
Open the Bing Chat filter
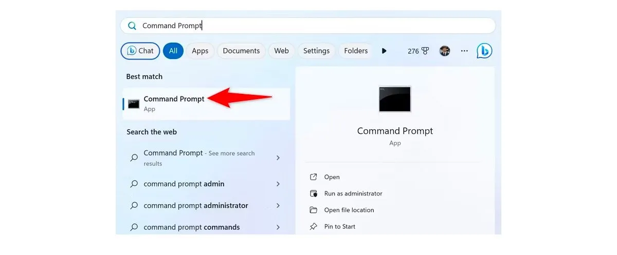click(x=140, y=51)
